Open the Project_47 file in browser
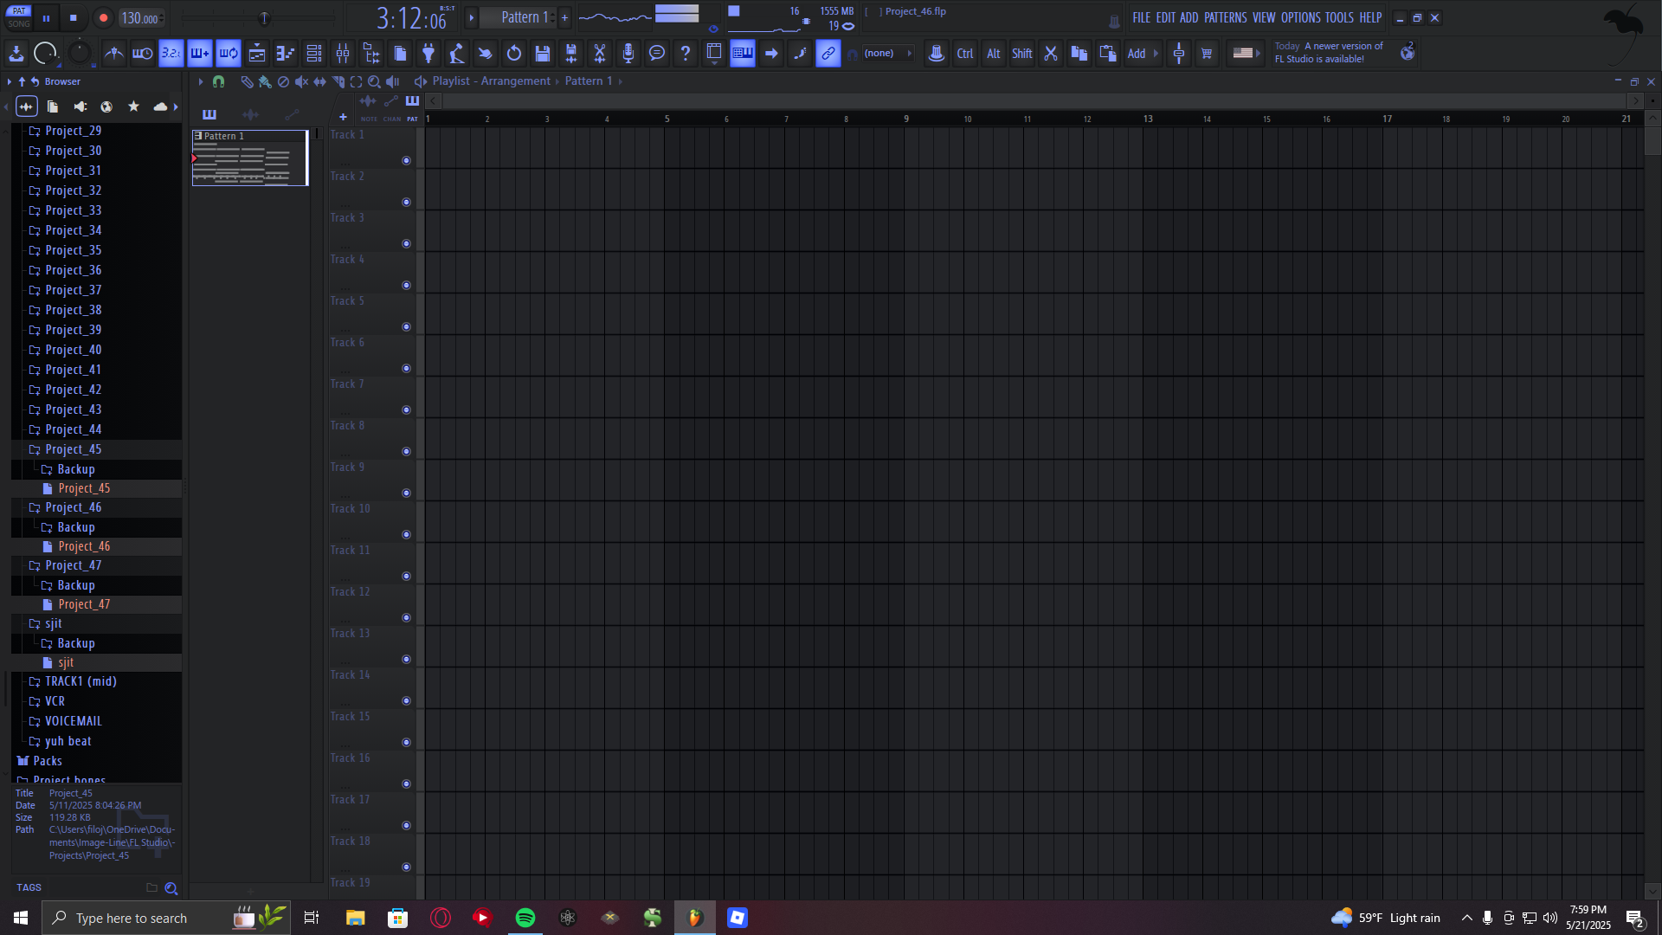The image size is (1662, 935). (x=84, y=605)
